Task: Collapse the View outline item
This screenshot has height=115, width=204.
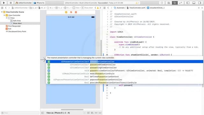Action: click(6, 18)
